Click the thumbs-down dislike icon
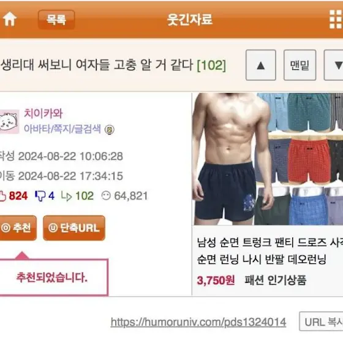 pyautogui.click(x=40, y=196)
